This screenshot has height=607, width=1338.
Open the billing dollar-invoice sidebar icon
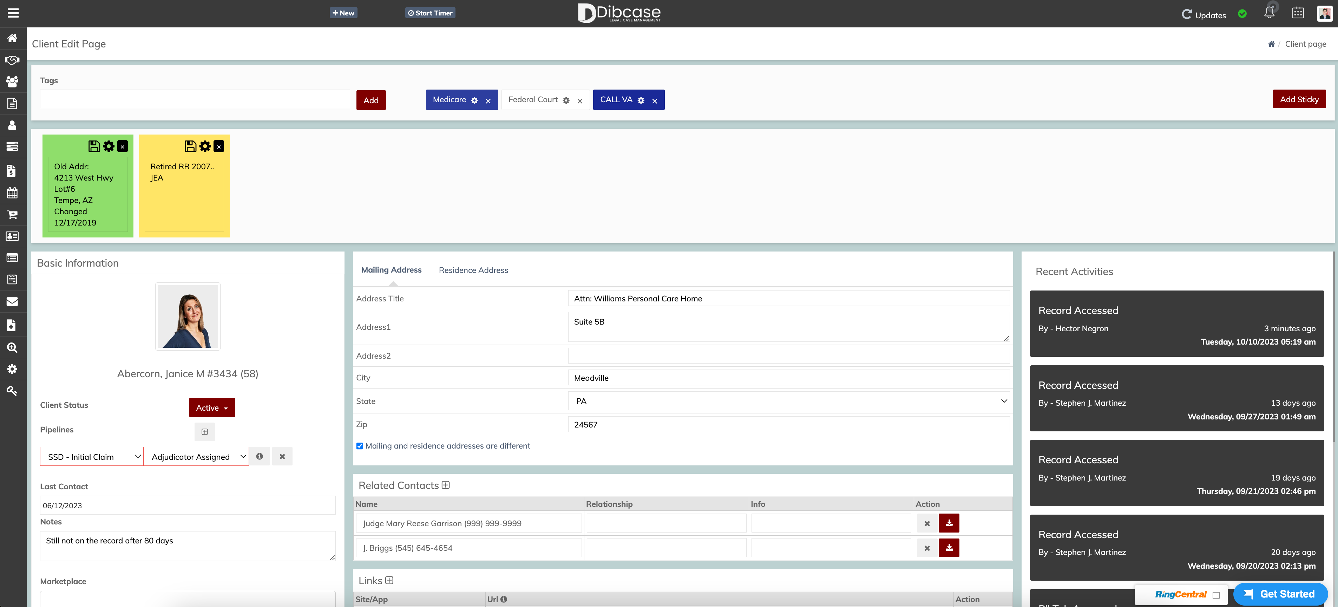pyautogui.click(x=12, y=170)
